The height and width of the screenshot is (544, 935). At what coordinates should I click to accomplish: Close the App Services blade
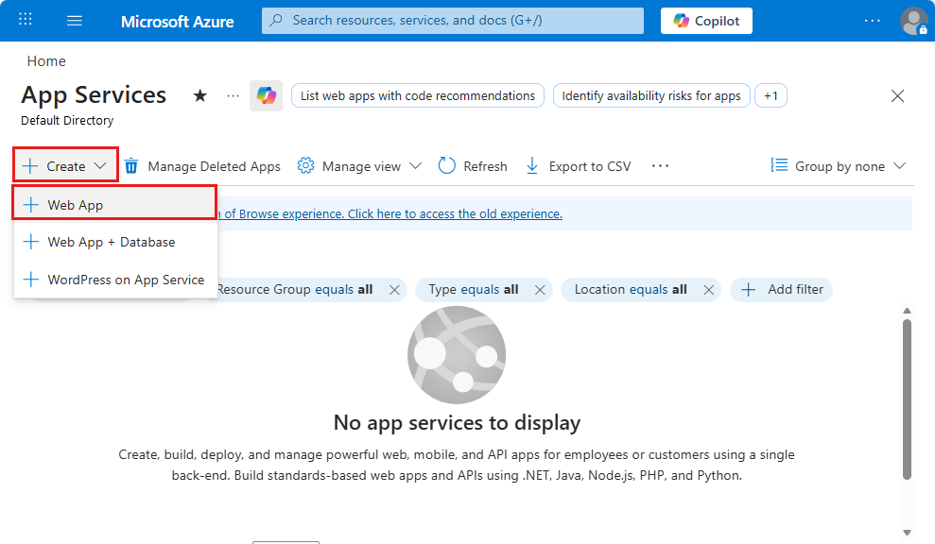pos(897,96)
